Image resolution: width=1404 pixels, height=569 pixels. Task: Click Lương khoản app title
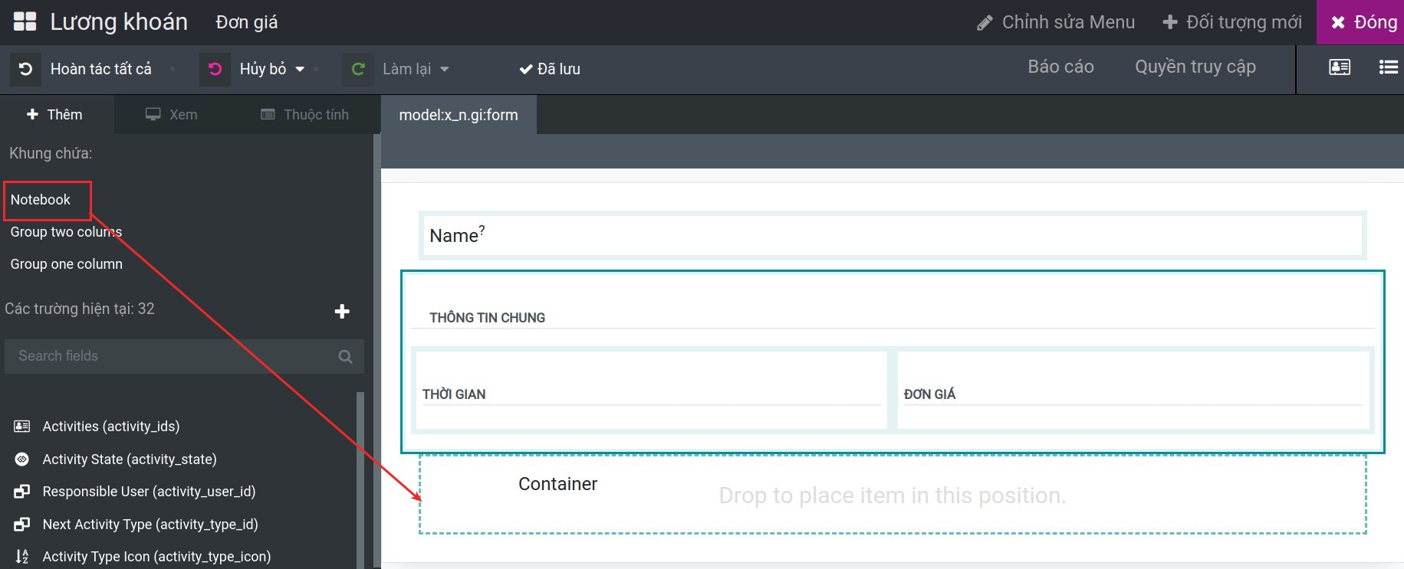119,22
